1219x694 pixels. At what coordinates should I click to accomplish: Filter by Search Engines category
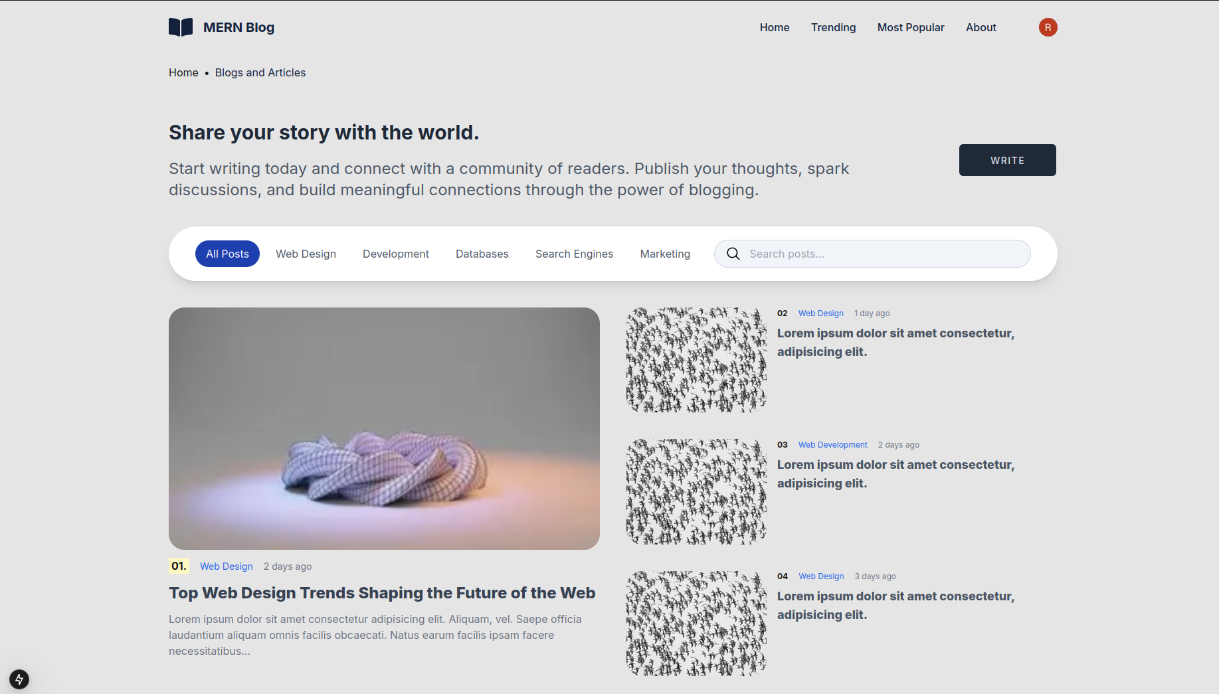tap(574, 254)
